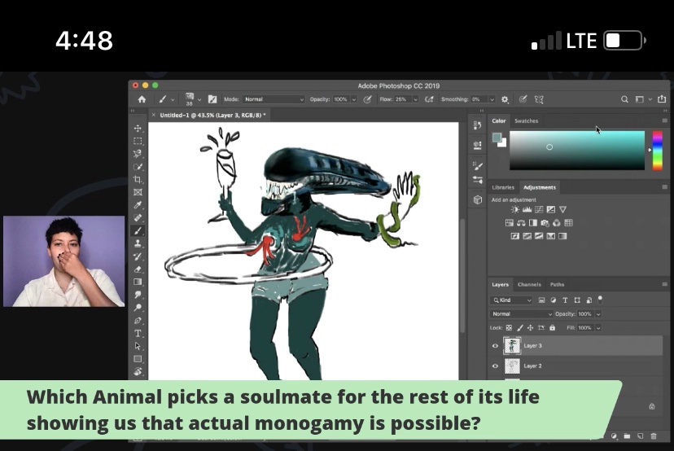Add a Curves adjustment
Screen dimensions: 674x451
pos(539,209)
